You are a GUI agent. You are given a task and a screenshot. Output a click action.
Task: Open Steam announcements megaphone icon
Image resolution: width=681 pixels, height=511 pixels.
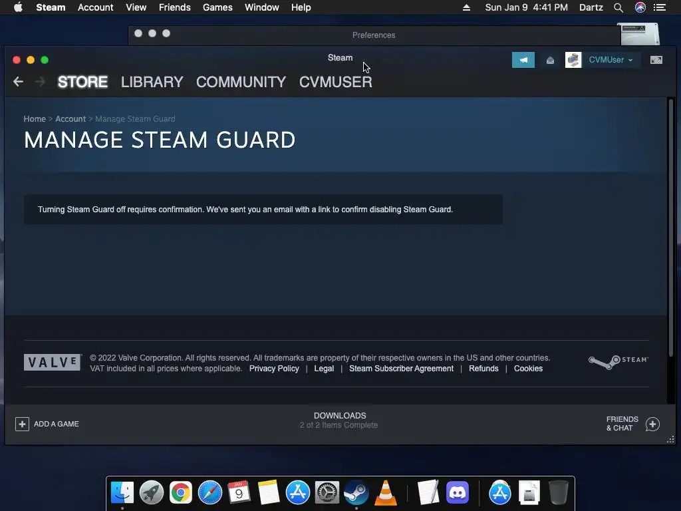coord(523,60)
